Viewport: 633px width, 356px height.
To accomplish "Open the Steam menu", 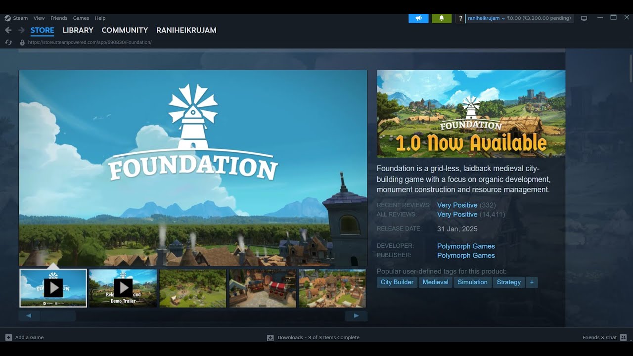I will tap(20, 18).
